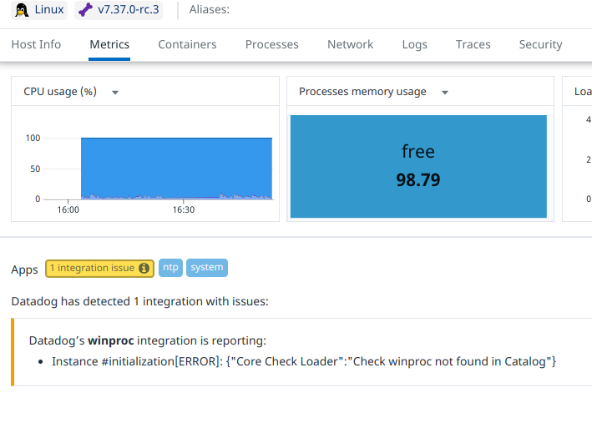Image resolution: width=592 pixels, height=433 pixels.
Task: Open the Processes tab
Action: [x=272, y=44]
